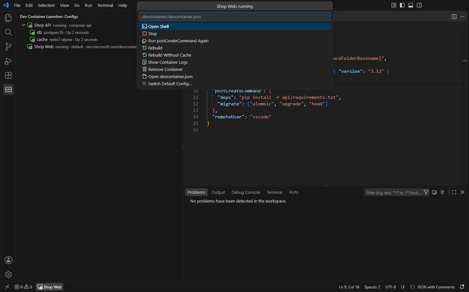Click the Problems filter funnel icon
Image resolution: width=469 pixels, height=292 pixels.
pos(426,192)
